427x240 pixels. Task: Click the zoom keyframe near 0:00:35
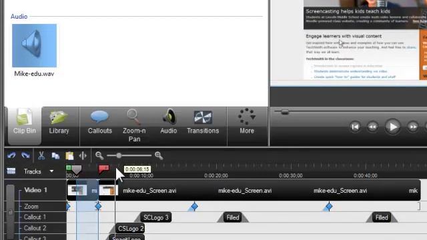point(329,207)
